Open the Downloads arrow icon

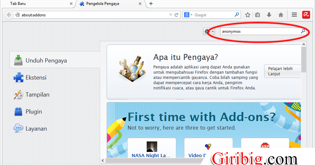269,15
